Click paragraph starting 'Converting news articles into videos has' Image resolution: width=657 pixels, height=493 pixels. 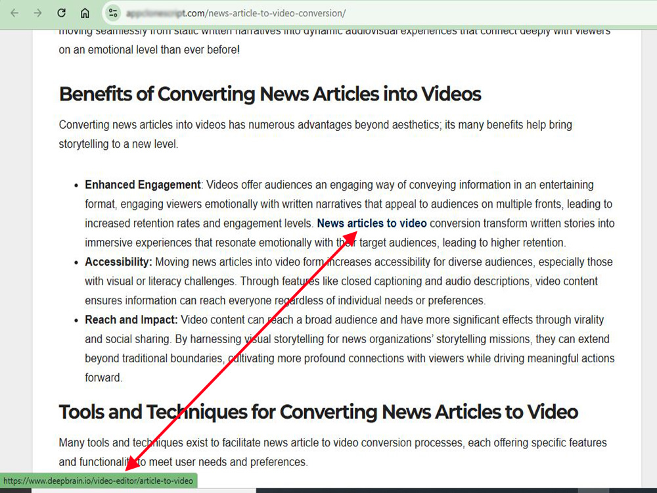click(x=315, y=134)
